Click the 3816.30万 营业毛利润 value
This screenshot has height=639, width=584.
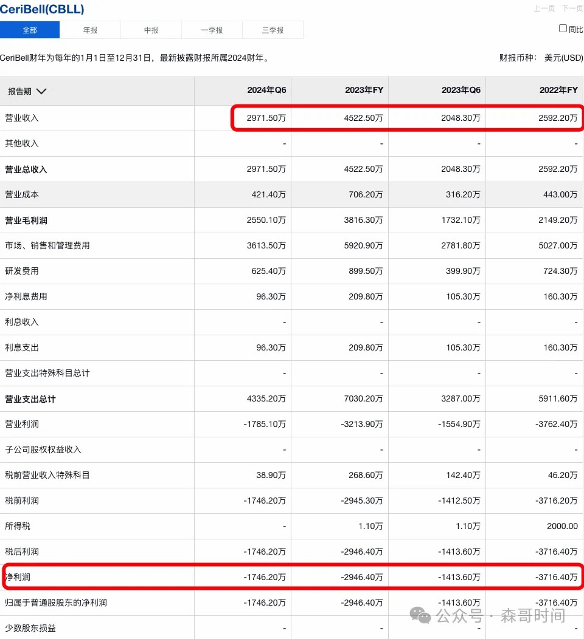(364, 220)
